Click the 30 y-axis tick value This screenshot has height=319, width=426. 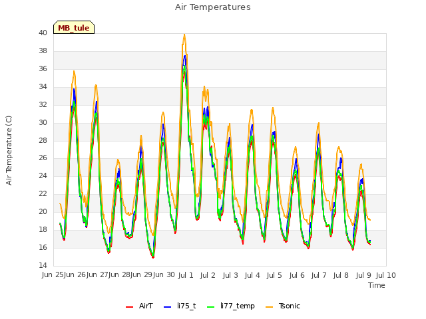pyautogui.click(x=43, y=122)
